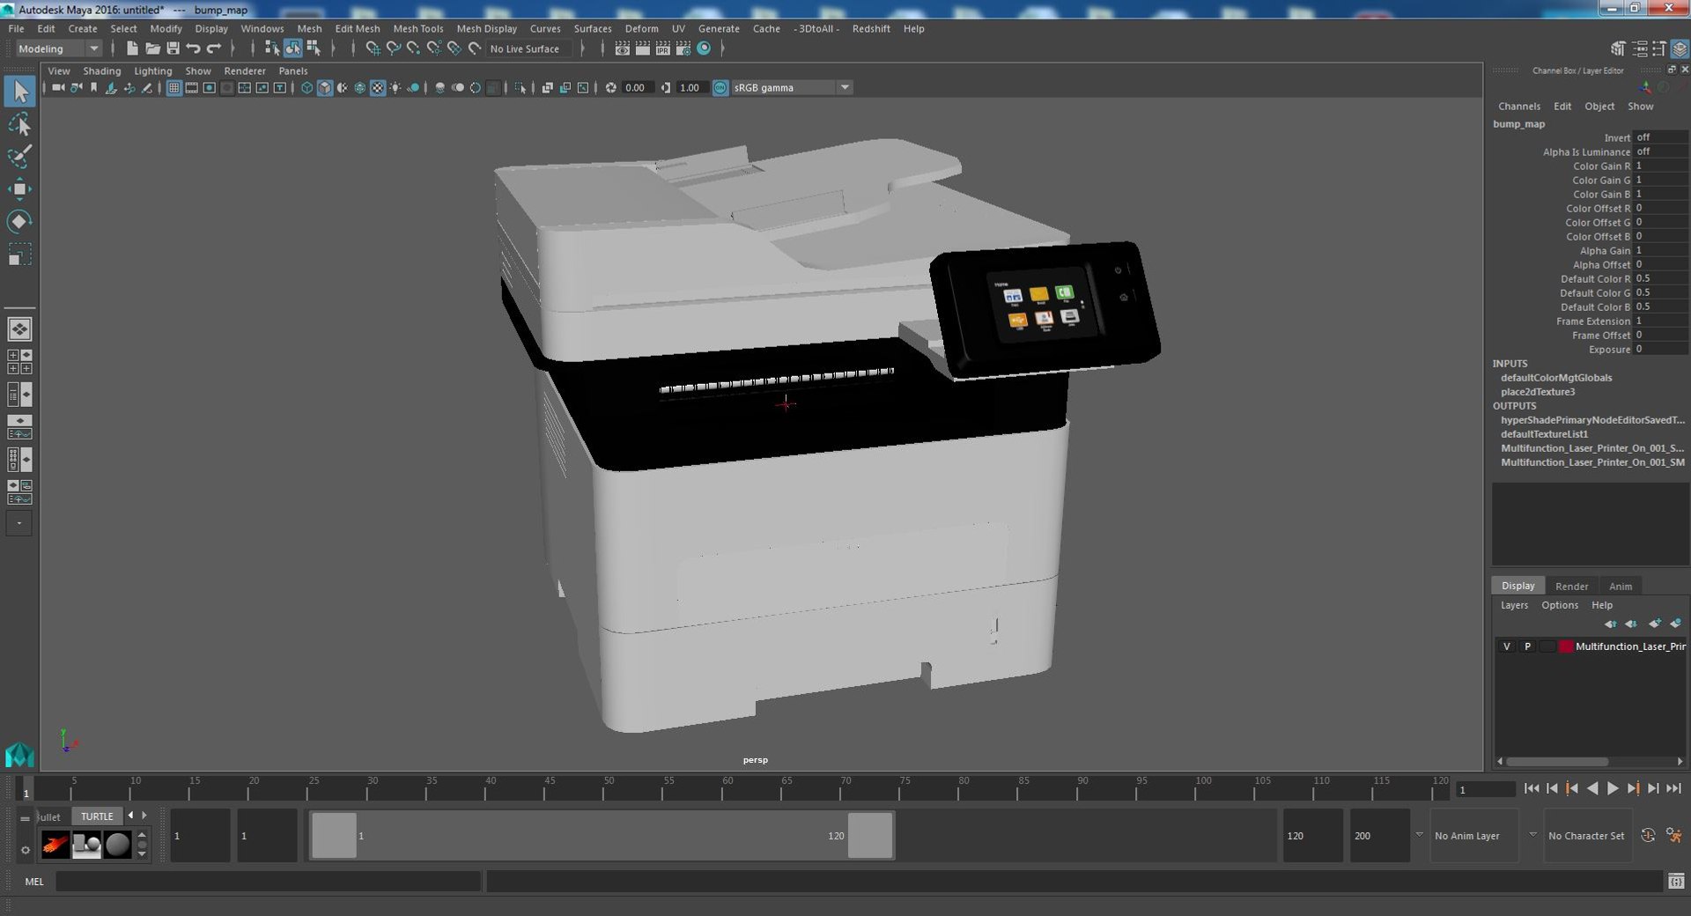Click MEL script language toggle

pyautogui.click(x=34, y=881)
